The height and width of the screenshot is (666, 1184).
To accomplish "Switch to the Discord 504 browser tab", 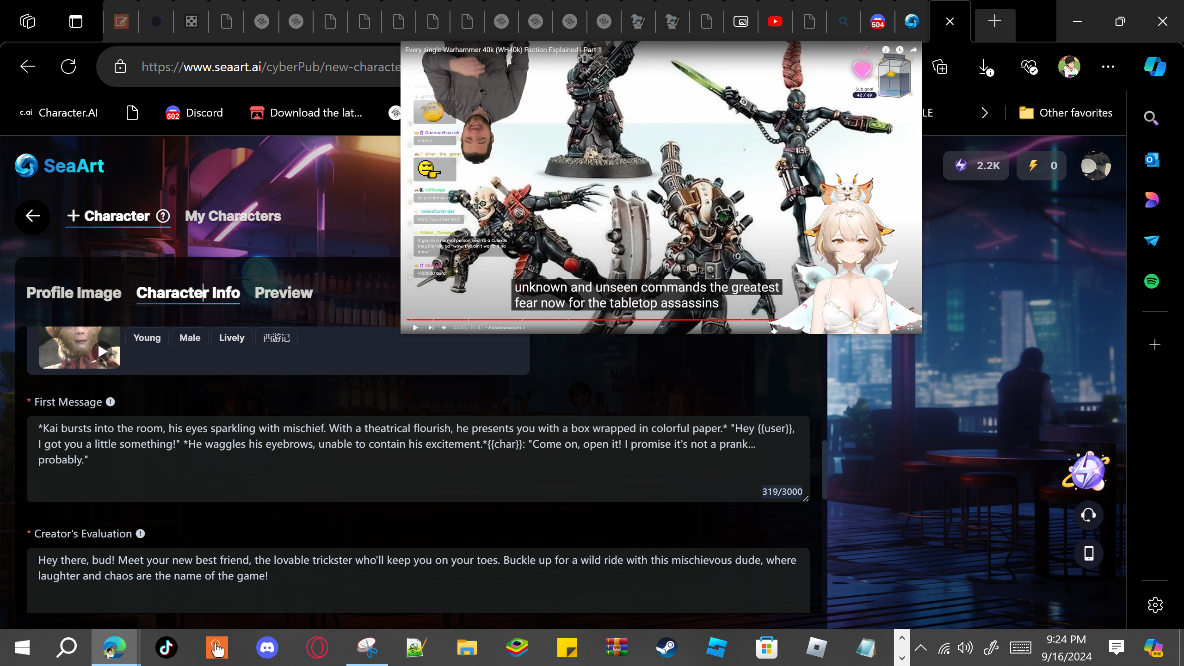I will pyautogui.click(x=877, y=21).
